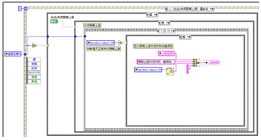Screen dimensions: 261x140
Task: Select the Not A Refnum comparison node
Action: [x=35, y=45]
